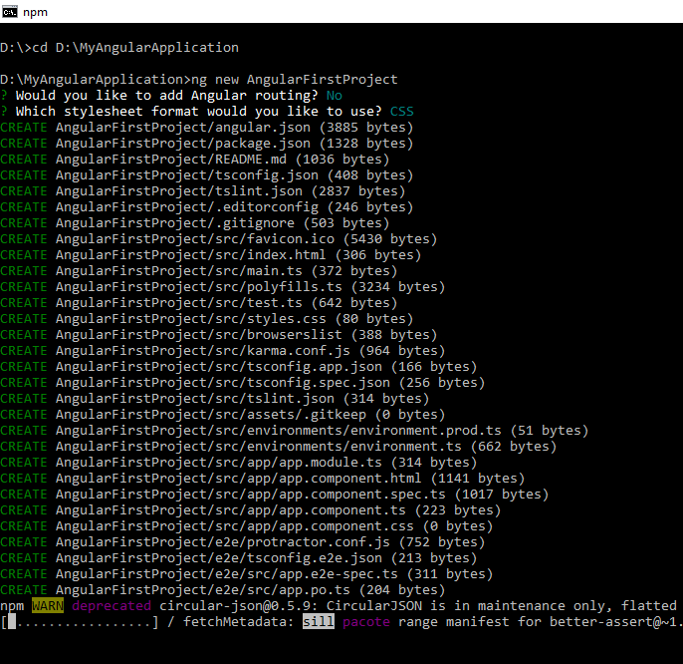Click the app.module.ts (314 bytes) line
This screenshot has width=683, height=664.
[x=238, y=462]
